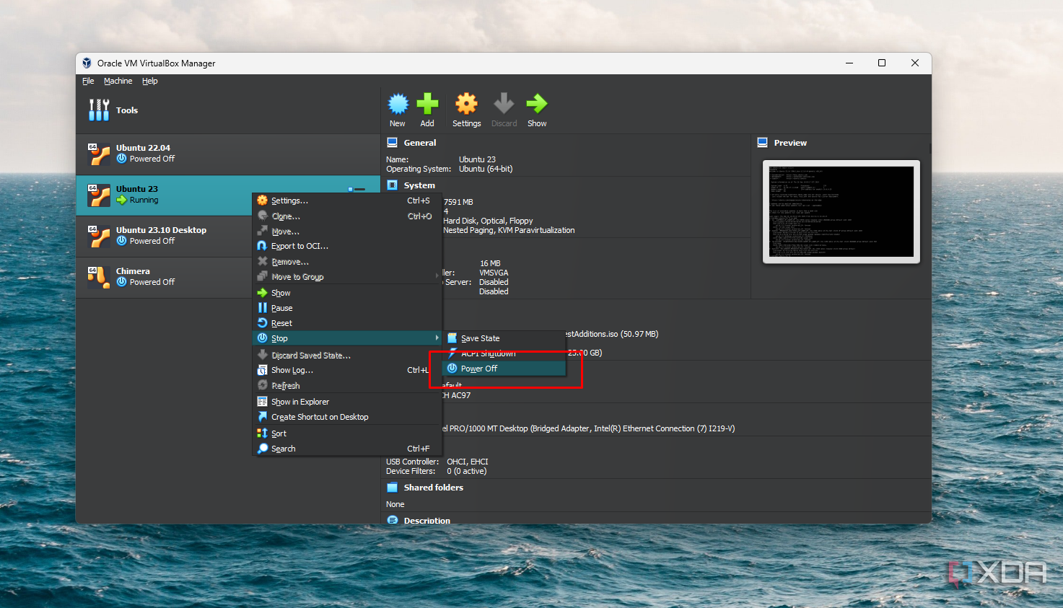Select Create Shortcut on Desktop entry

pos(346,417)
